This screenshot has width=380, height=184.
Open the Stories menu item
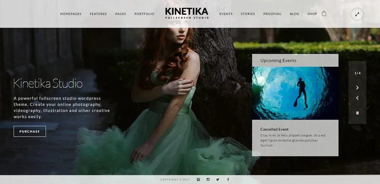point(248,14)
